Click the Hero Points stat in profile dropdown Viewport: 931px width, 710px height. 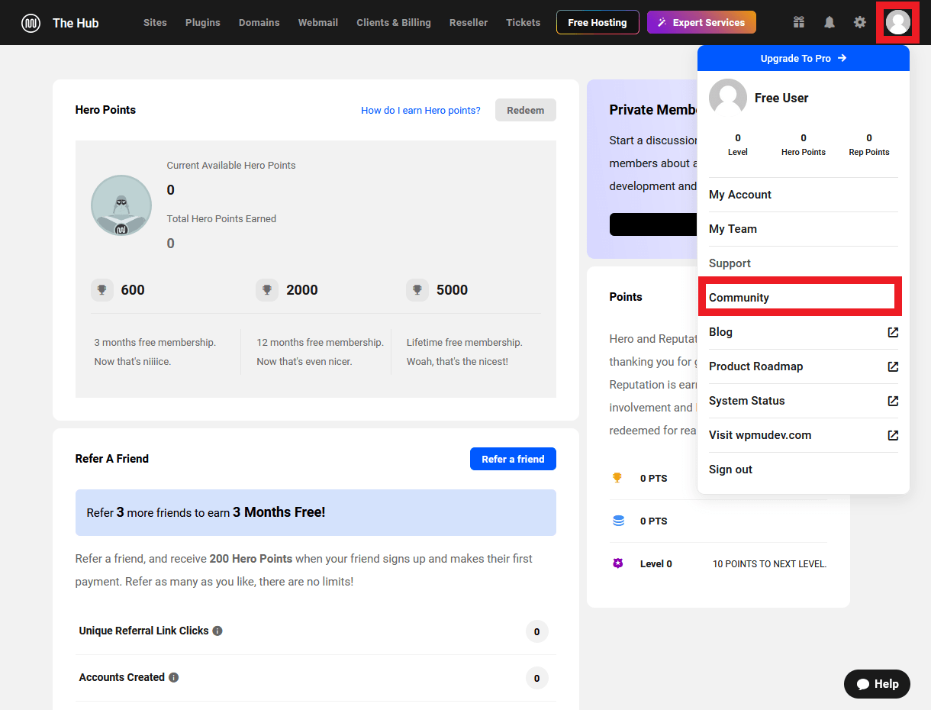tap(804, 145)
